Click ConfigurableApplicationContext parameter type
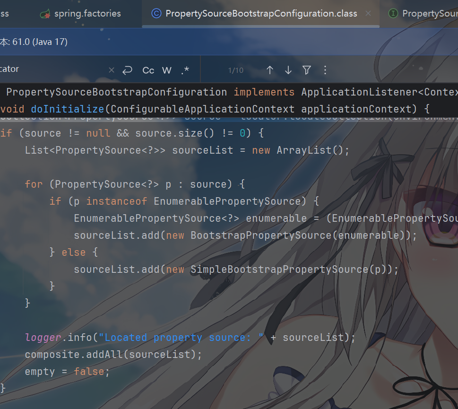This screenshot has height=409, width=458. click(203, 109)
